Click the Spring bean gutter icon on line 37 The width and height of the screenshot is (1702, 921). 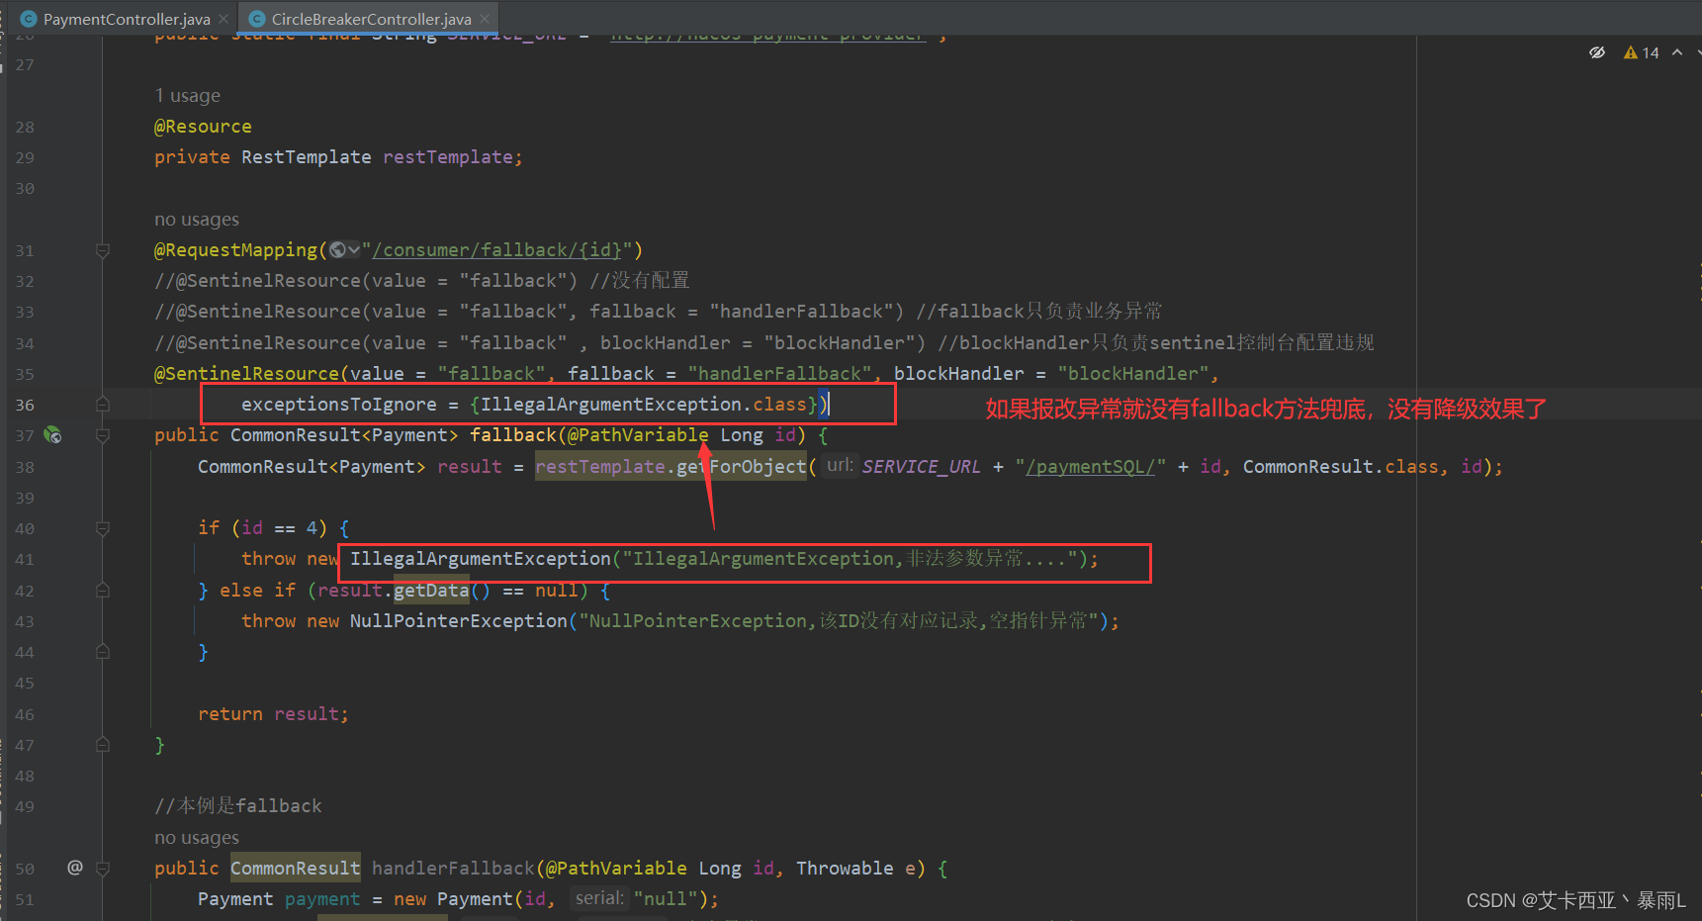point(52,434)
